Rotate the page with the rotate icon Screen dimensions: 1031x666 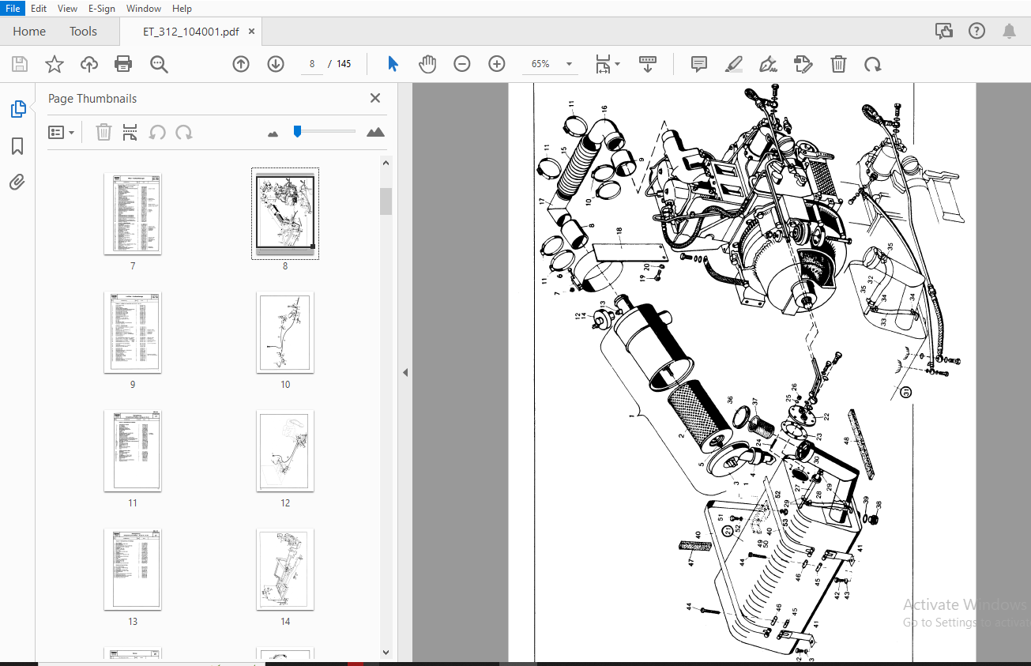point(872,64)
